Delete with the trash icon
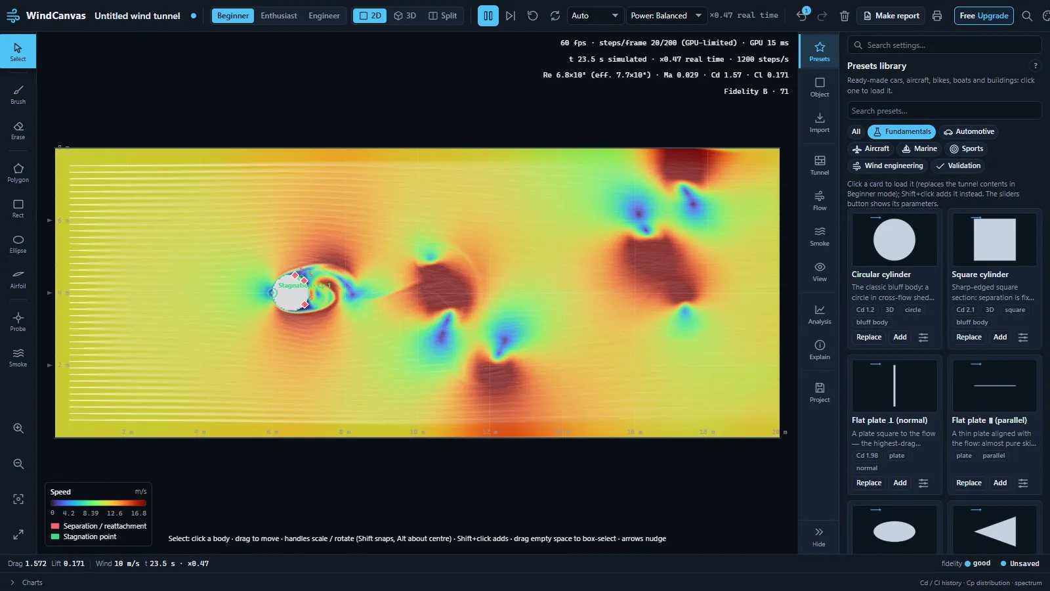 pyautogui.click(x=845, y=16)
